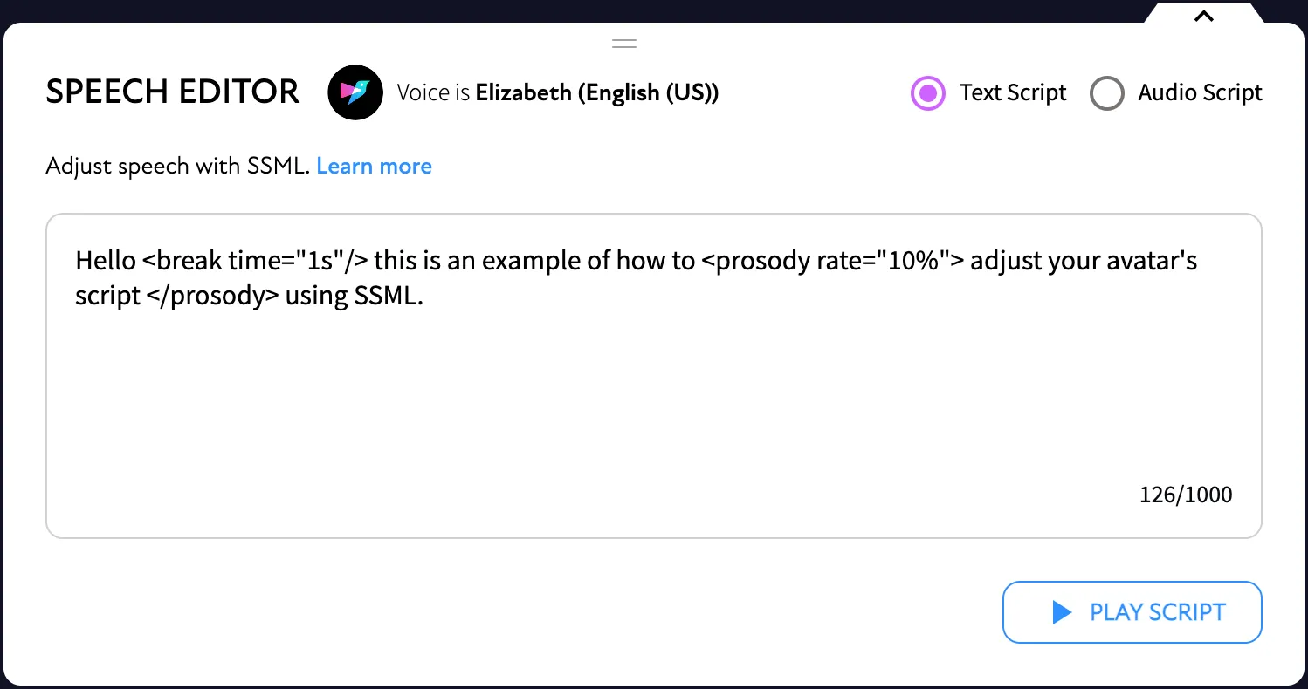
Task: Click the break time="1s" tag
Action: coord(254,260)
